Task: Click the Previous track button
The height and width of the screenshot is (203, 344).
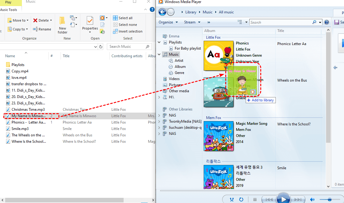Action: (269, 199)
